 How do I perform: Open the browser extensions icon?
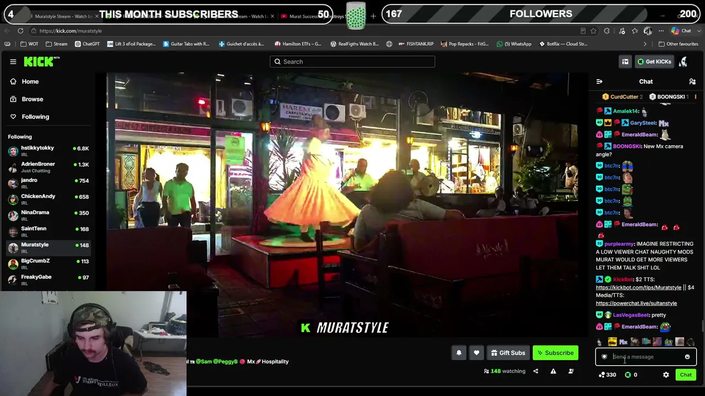(x=607, y=31)
